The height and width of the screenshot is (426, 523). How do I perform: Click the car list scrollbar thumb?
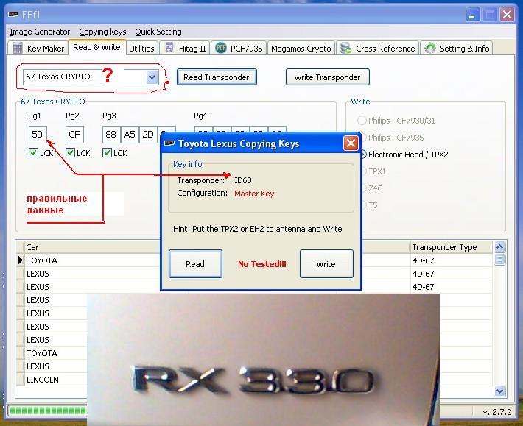(x=499, y=259)
